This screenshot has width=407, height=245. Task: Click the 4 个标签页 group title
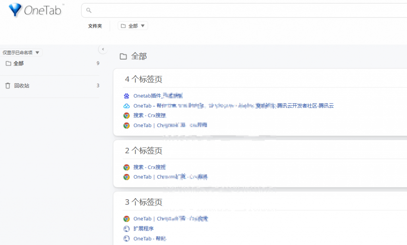(x=143, y=79)
